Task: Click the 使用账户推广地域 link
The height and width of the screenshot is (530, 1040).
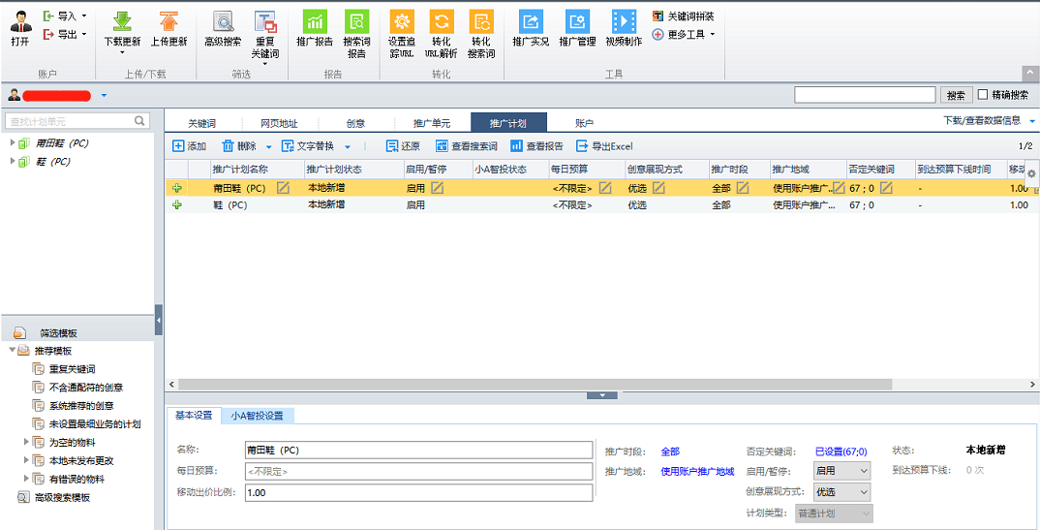Action: click(x=697, y=472)
